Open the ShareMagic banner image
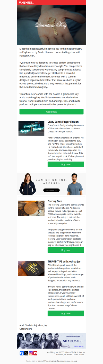Viewport: 103px width, 364px height. 51,341
